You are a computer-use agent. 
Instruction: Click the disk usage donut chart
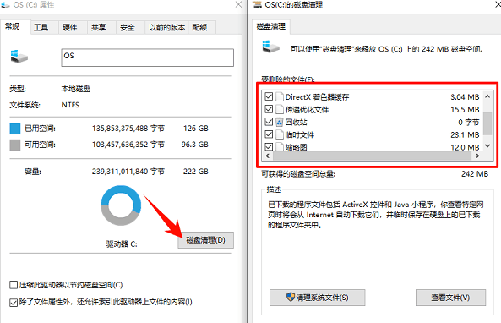point(121,205)
